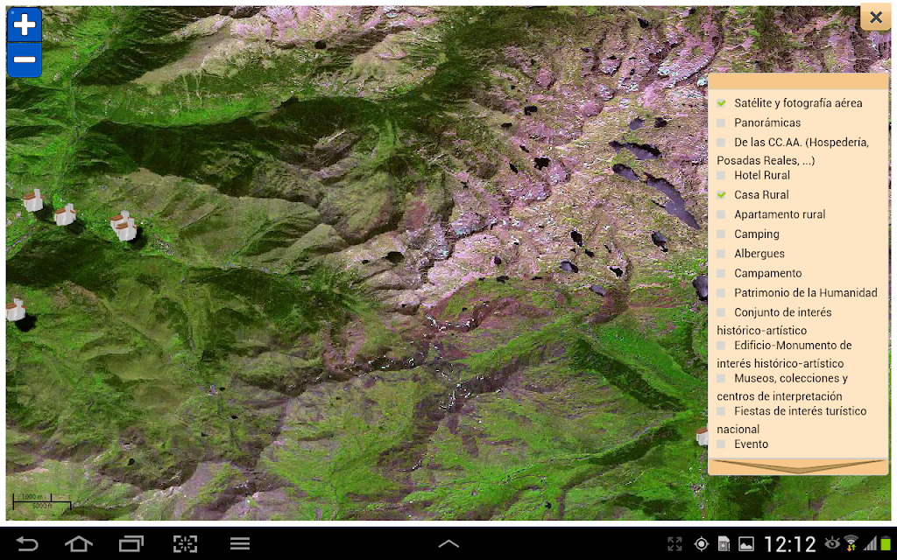Tap the screenshot capture icon in navigation bar

click(185, 543)
